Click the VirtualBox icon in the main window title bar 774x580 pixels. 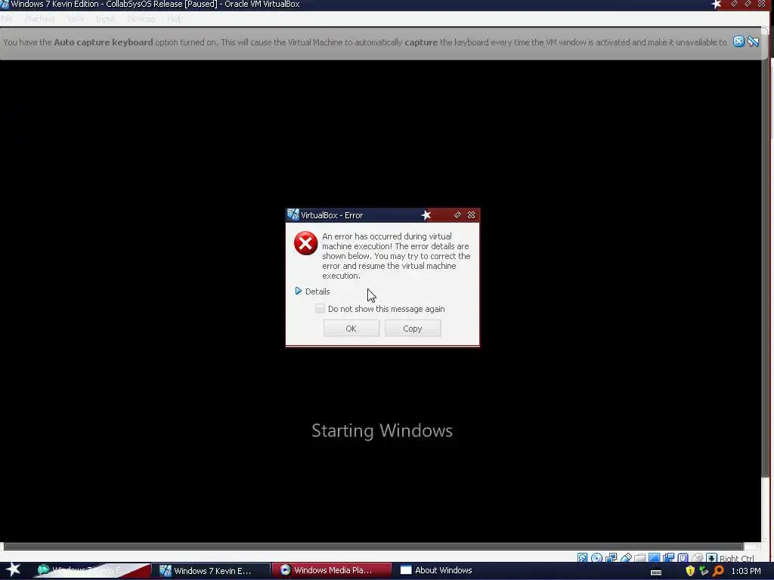pos(5,4)
